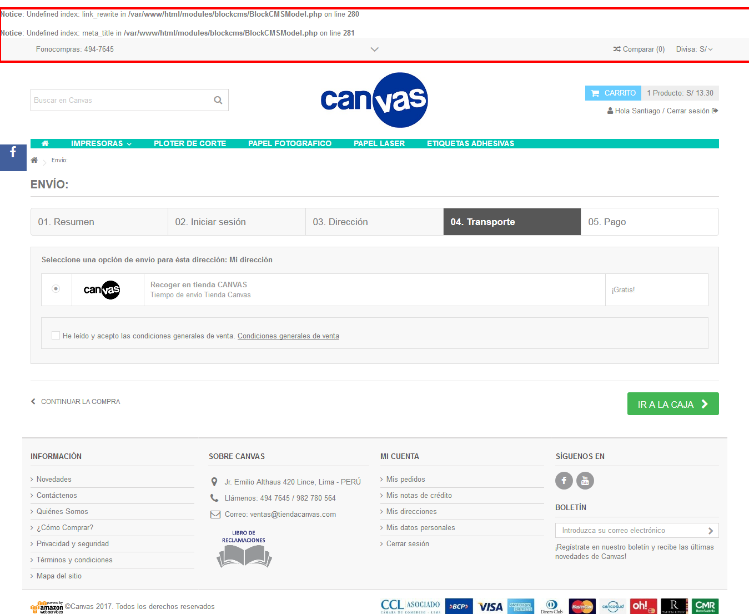The height and width of the screenshot is (614, 749).
Task: Click the MasterCard logo
Action: [x=582, y=606]
